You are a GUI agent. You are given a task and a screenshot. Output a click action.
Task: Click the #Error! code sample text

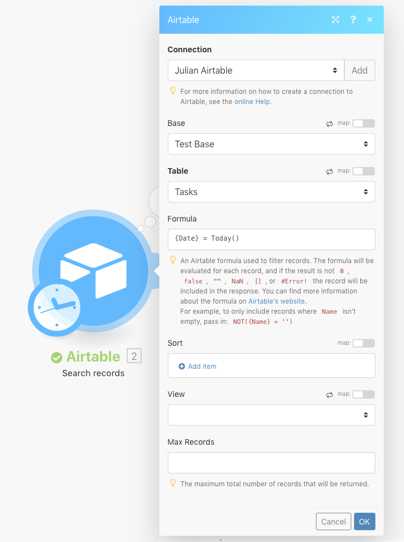294,281
